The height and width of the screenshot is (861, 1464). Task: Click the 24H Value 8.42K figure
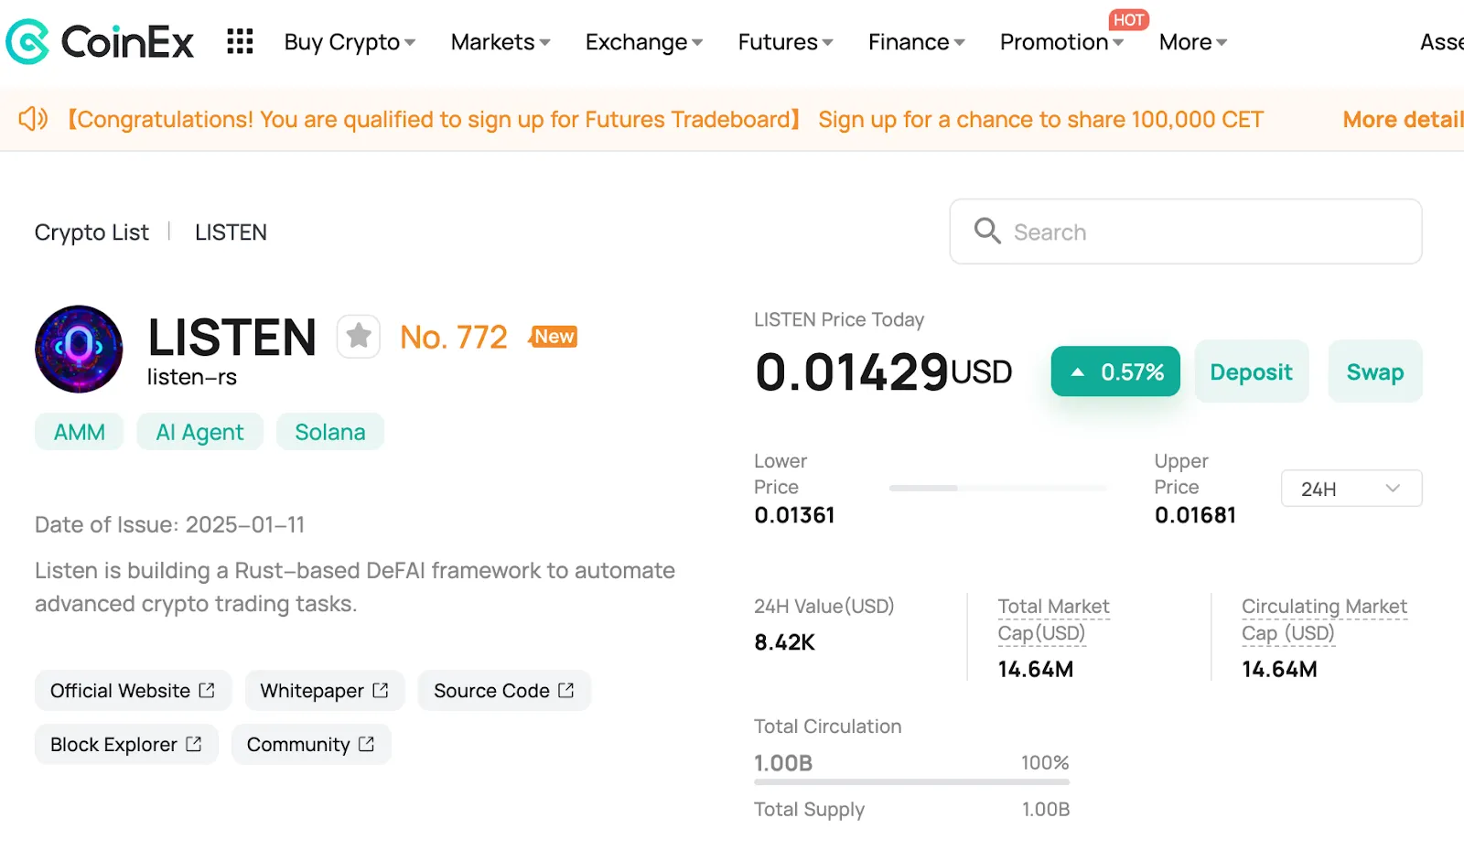click(x=784, y=642)
